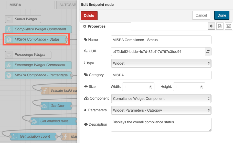Image resolution: width=233 pixels, height=143 pixels.
Task: Open node description document icon
Action: 220,26
